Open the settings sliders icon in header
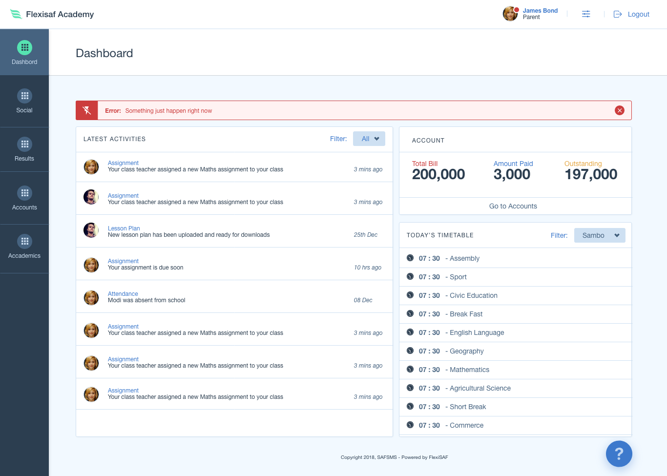 (x=586, y=14)
